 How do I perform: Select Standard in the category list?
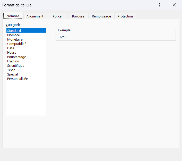(x=26, y=31)
